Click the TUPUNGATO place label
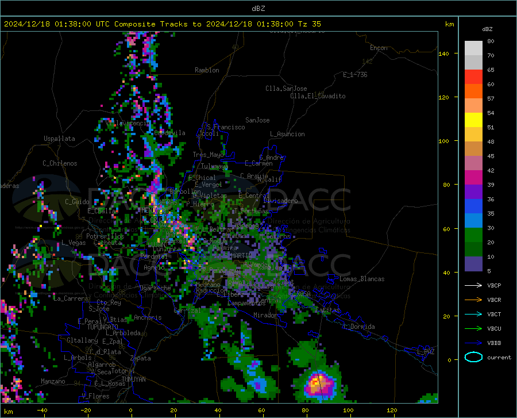 [103, 327]
